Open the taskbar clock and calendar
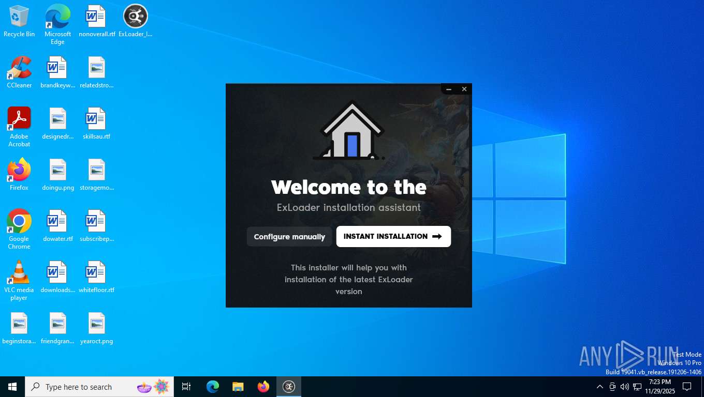The width and height of the screenshot is (704, 397). pyautogui.click(x=660, y=387)
